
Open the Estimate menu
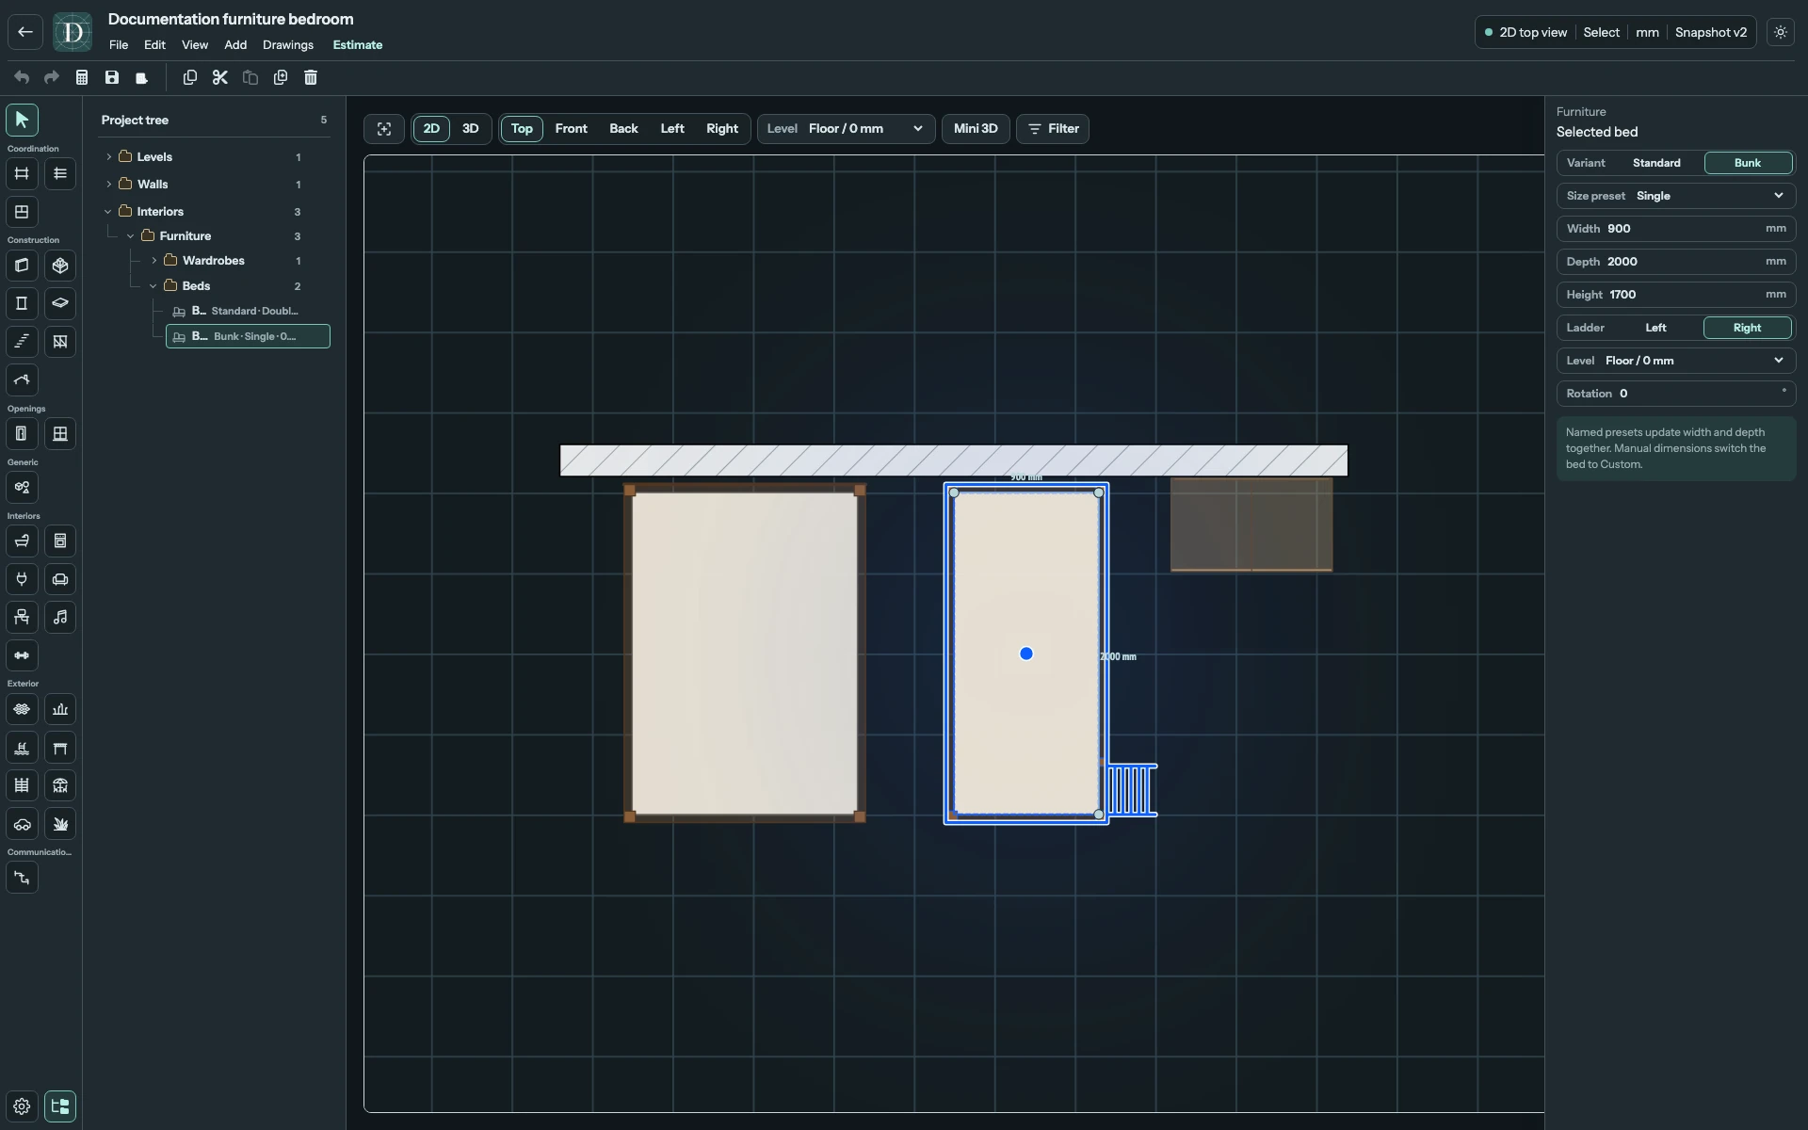click(x=358, y=45)
